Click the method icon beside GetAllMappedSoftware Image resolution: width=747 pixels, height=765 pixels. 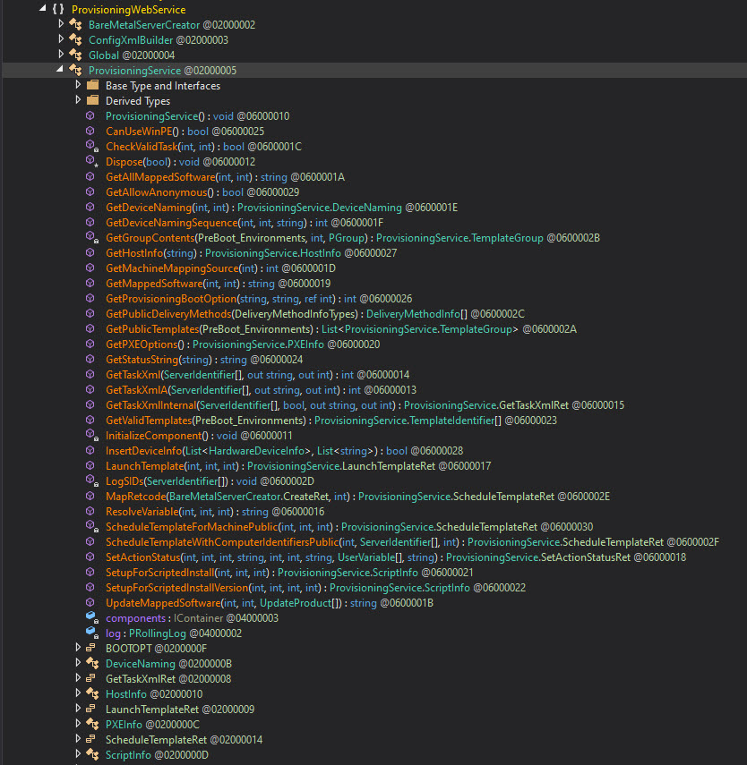tap(90, 176)
